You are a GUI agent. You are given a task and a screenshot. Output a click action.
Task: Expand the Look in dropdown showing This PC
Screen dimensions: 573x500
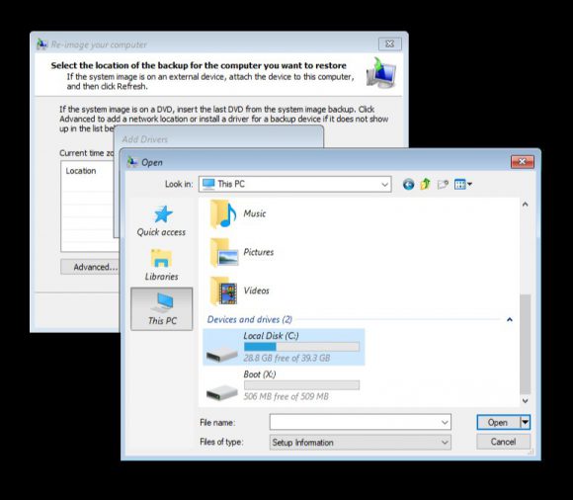pos(384,184)
